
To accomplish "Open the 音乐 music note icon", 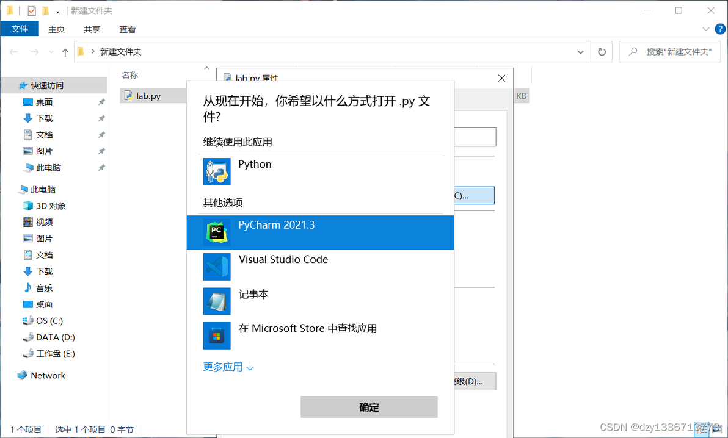I will (x=28, y=288).
